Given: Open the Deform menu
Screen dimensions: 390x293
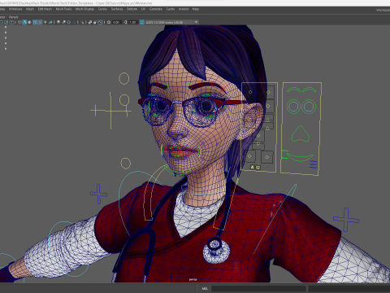Looking at the screenshot, I should click(132, 9).
